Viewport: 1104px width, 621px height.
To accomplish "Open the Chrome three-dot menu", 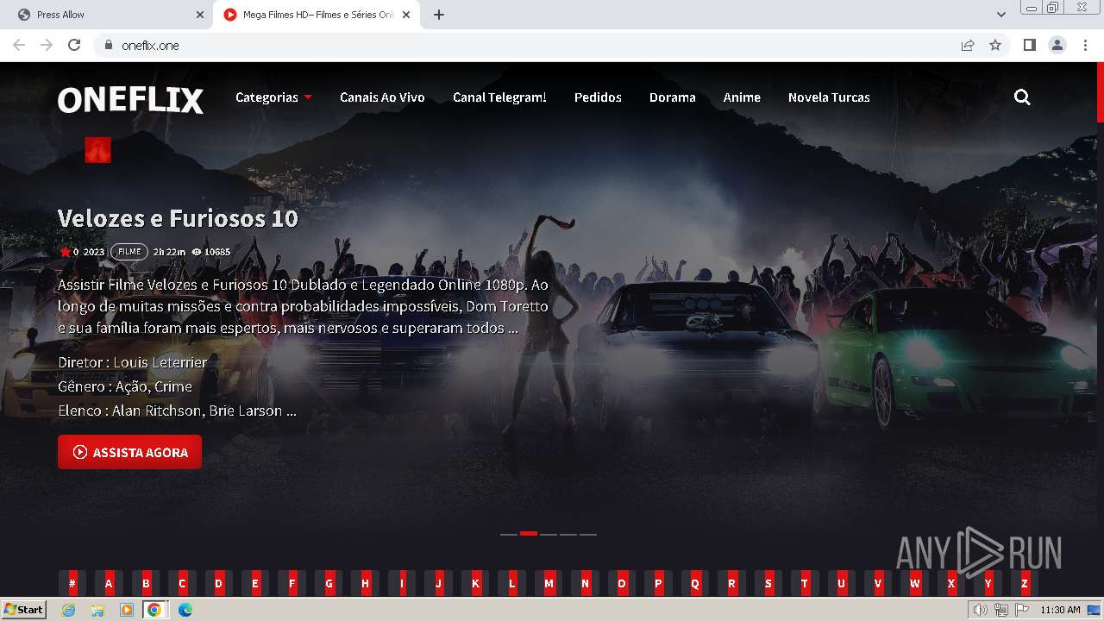I will (1085, 45).
